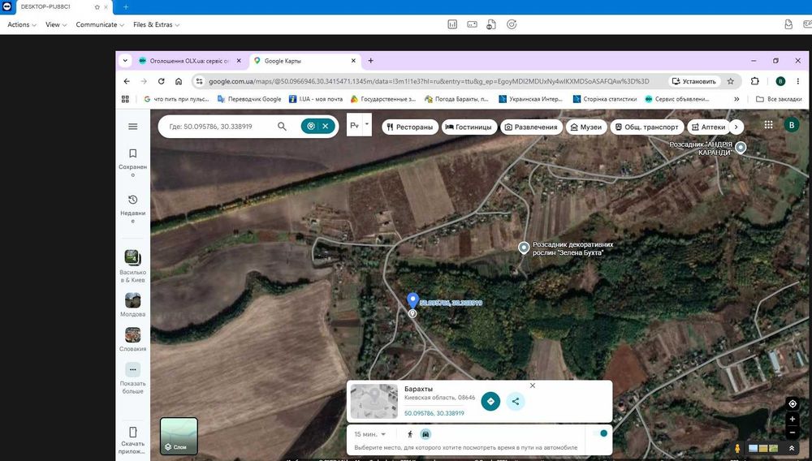Open the browser extensions puzzle icon
Image resolution: width=812 pixels, height=461 pixels.
(x=755, y=81)
